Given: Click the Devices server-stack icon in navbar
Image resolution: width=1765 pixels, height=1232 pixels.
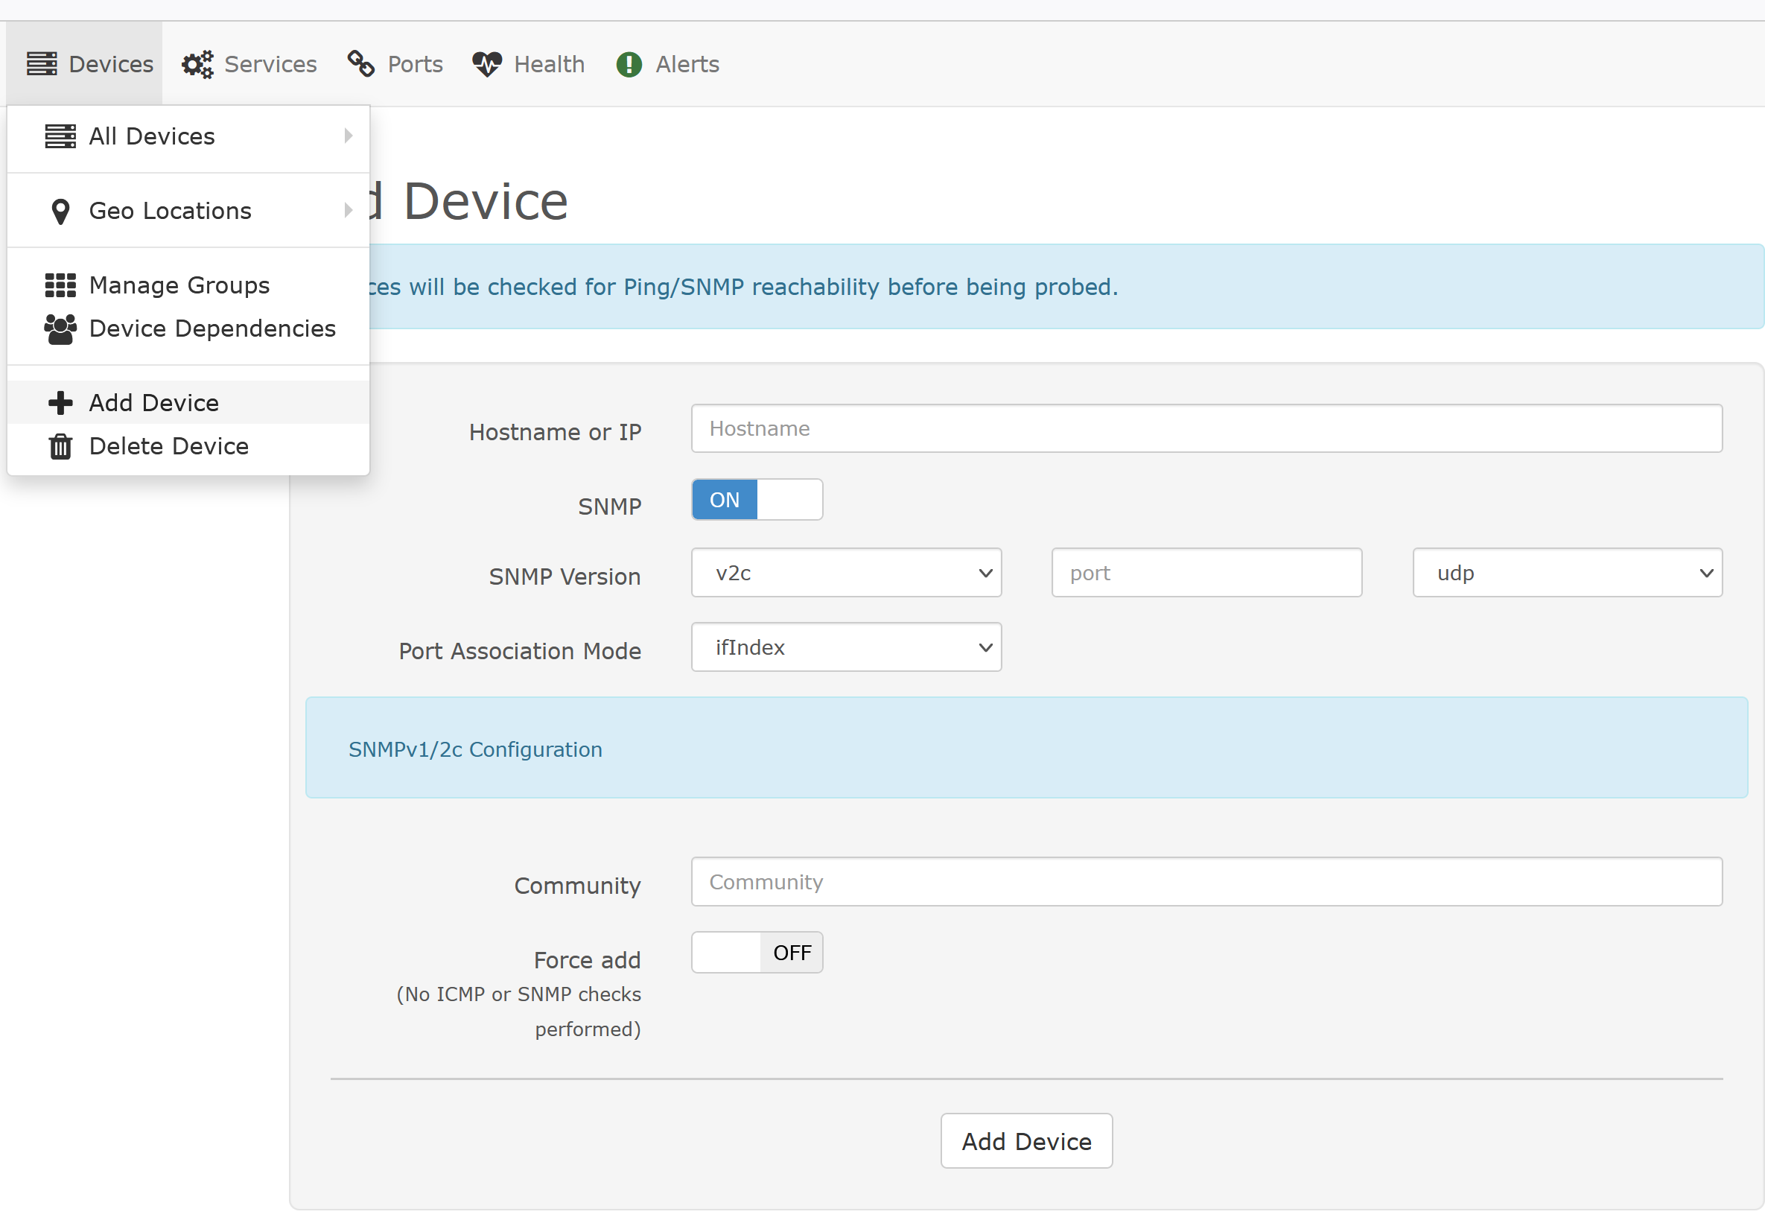Looking at the screenshot, I should tap(42, 64).
